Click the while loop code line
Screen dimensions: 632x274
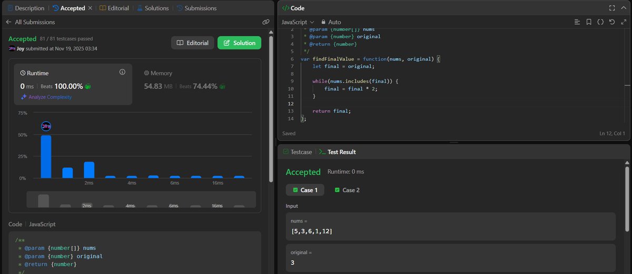click(355, 82)
